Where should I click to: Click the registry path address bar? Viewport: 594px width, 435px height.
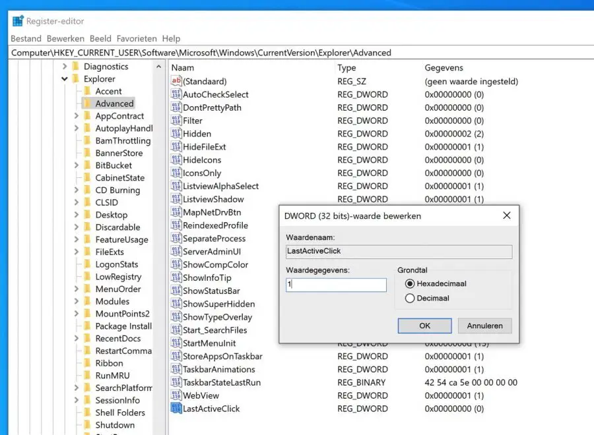[301, 53]
